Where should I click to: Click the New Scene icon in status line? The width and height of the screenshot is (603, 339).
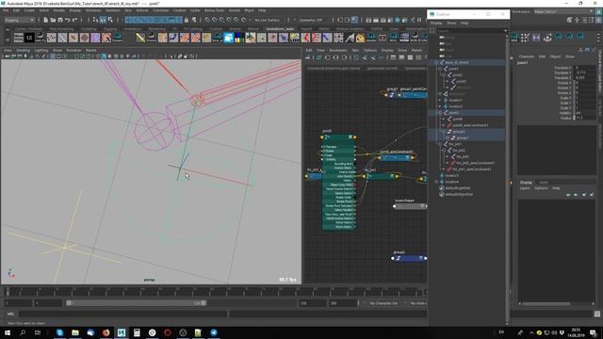[46, 20]
